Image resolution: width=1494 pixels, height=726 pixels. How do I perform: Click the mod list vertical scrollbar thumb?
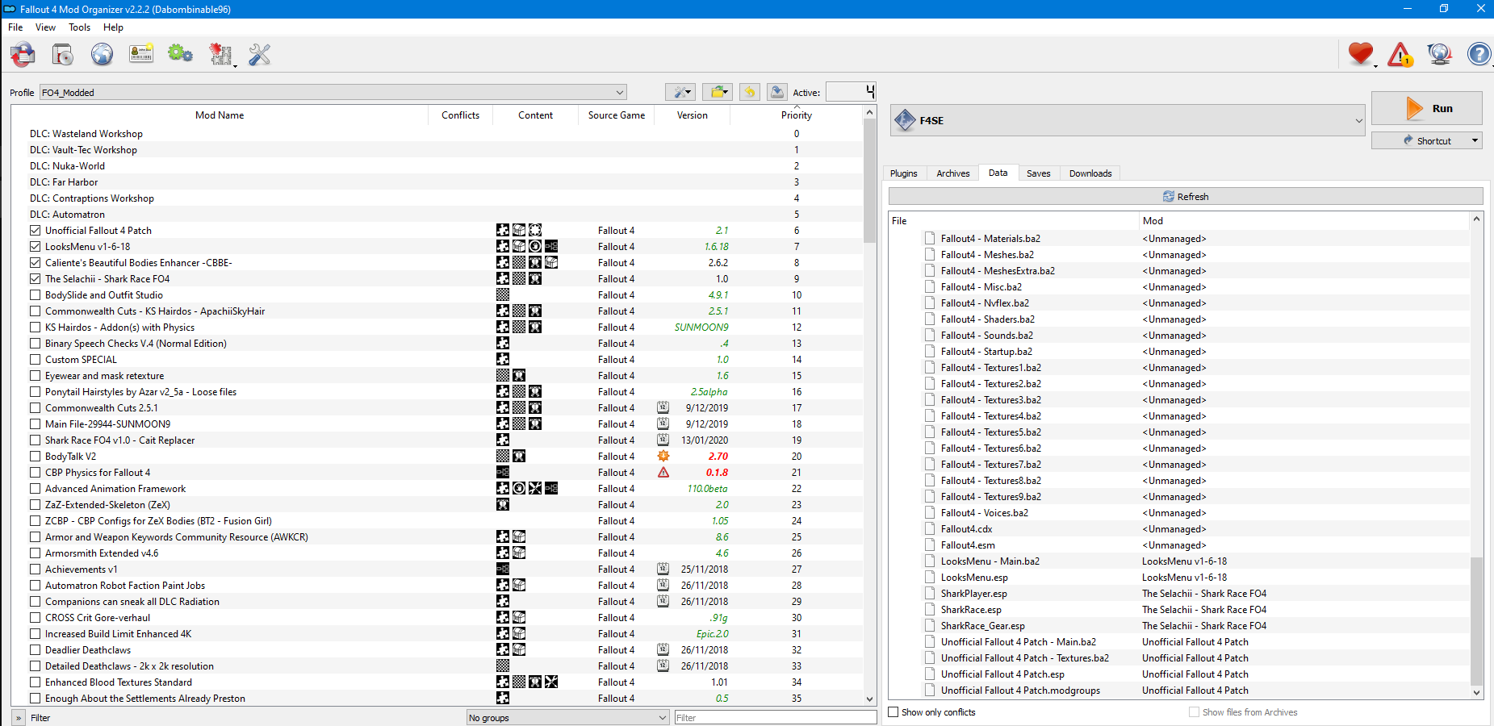[x=869, y=180]
